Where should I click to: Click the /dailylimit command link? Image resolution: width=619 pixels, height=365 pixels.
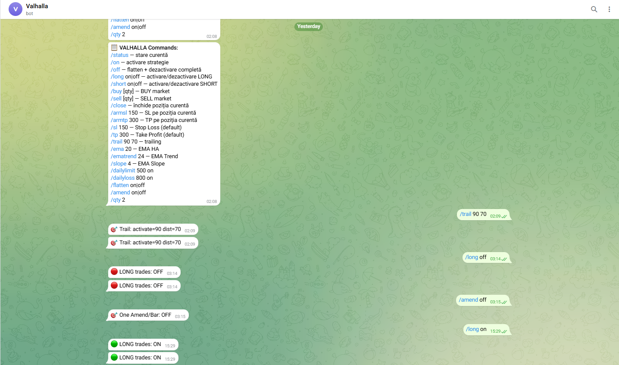coord(123,171)
